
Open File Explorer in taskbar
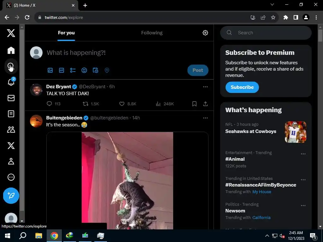pos(38,236)
